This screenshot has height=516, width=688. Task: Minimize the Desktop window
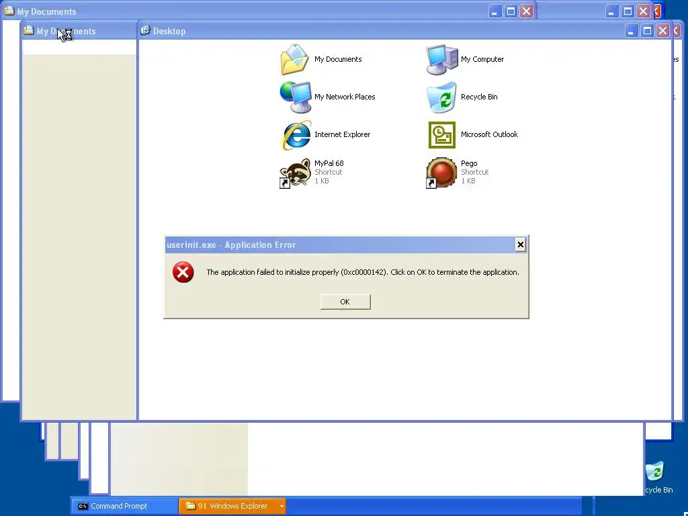(x=632, y=31)
